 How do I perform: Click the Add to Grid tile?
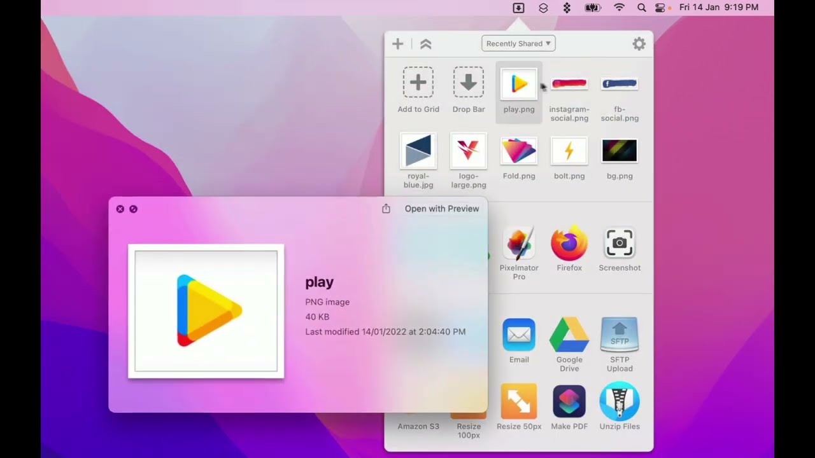point(418,90)
